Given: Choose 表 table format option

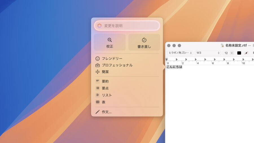Looking at the screenshot, I should 127,102.
